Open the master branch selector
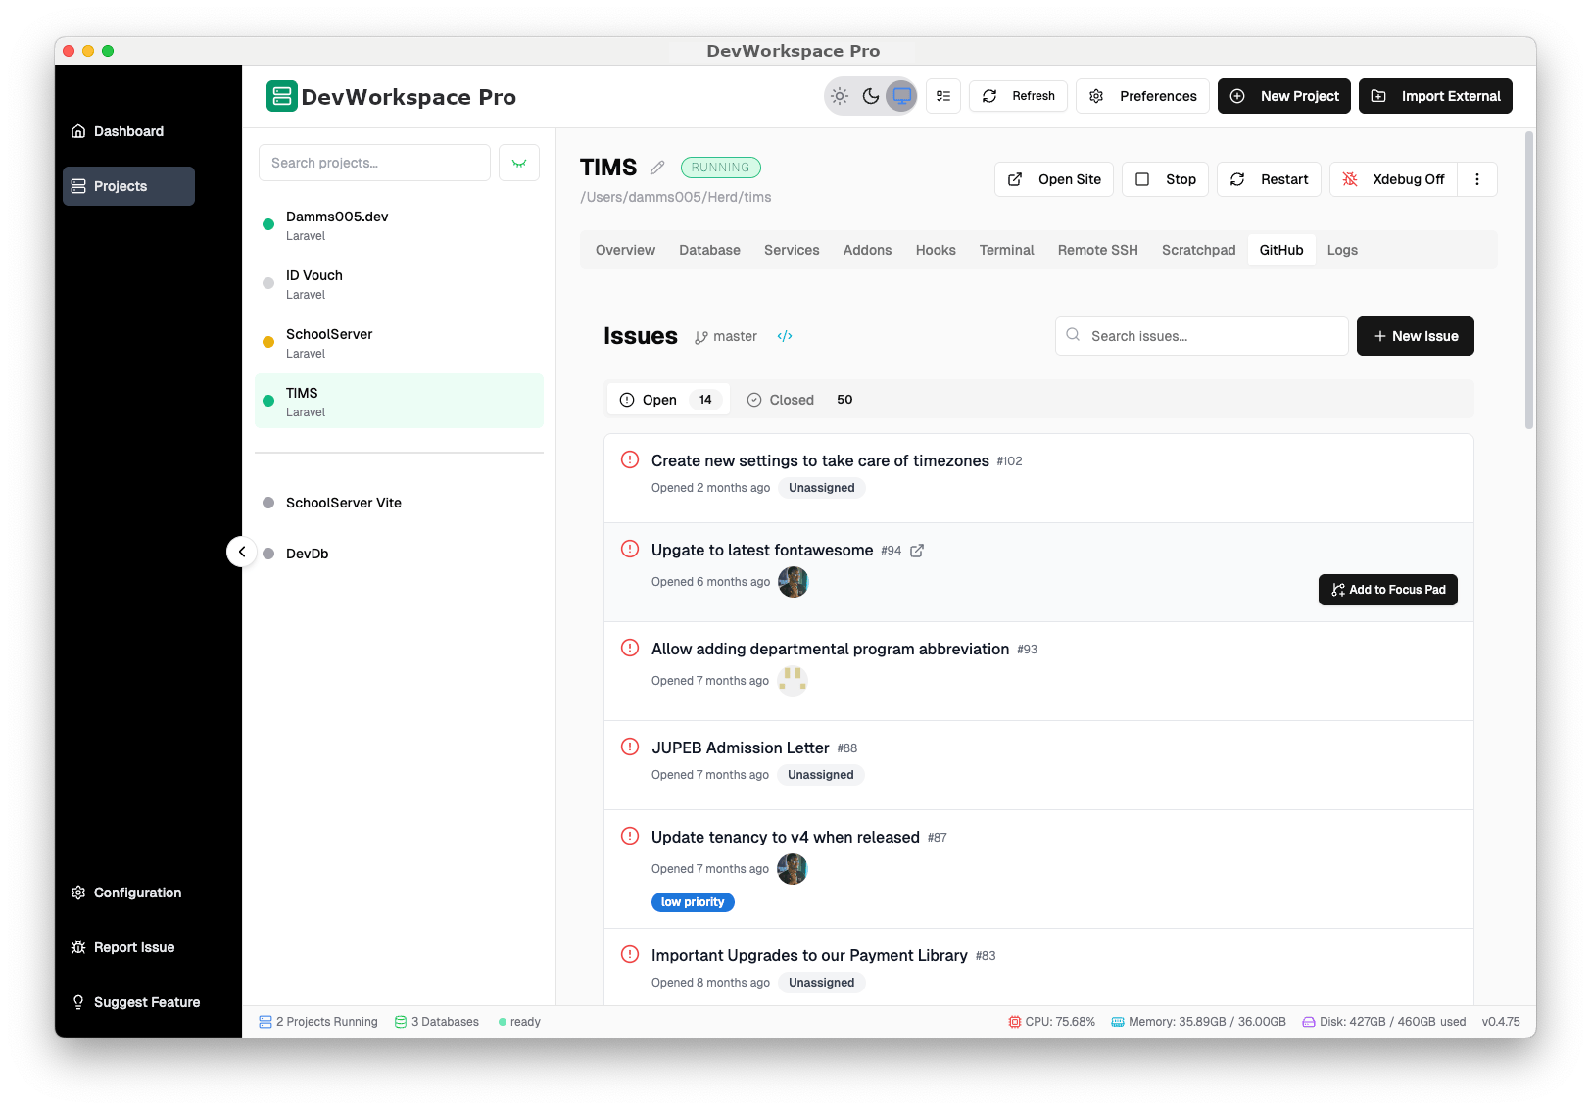1591x1110 pixels. tap(725, 336)
